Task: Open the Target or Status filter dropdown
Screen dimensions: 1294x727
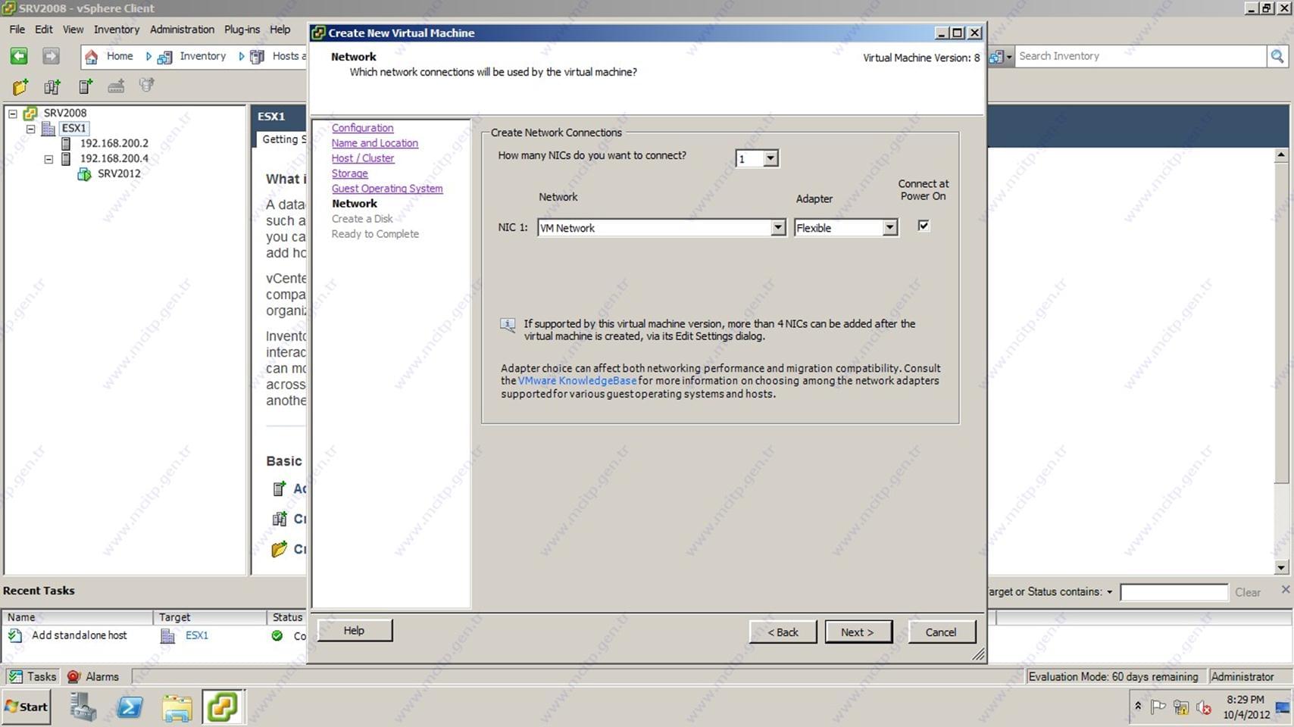Action: (x=1110, y=592)
